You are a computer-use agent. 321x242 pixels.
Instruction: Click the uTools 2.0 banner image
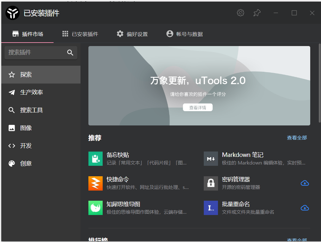199,86
